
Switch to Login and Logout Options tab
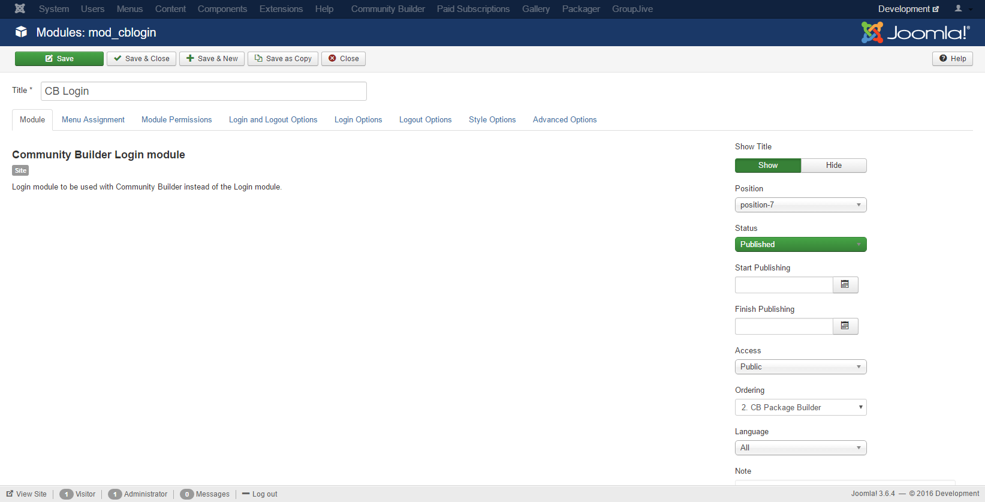[x=273, y=120]
